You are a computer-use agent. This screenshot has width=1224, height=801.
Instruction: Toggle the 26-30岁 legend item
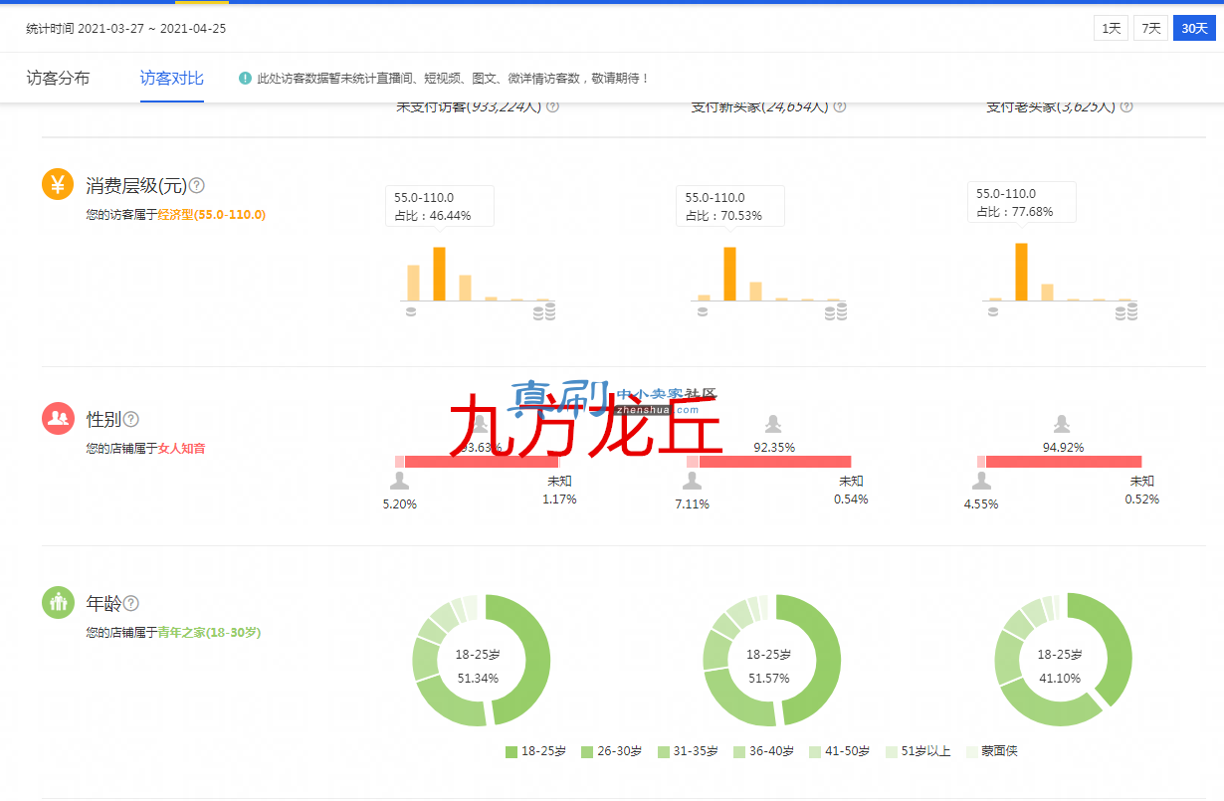click(x=612, y=751)
